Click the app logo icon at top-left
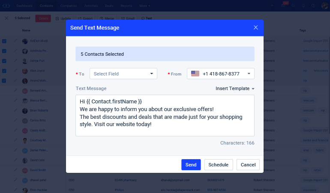The image size is (330, 193). pos(6,6)
